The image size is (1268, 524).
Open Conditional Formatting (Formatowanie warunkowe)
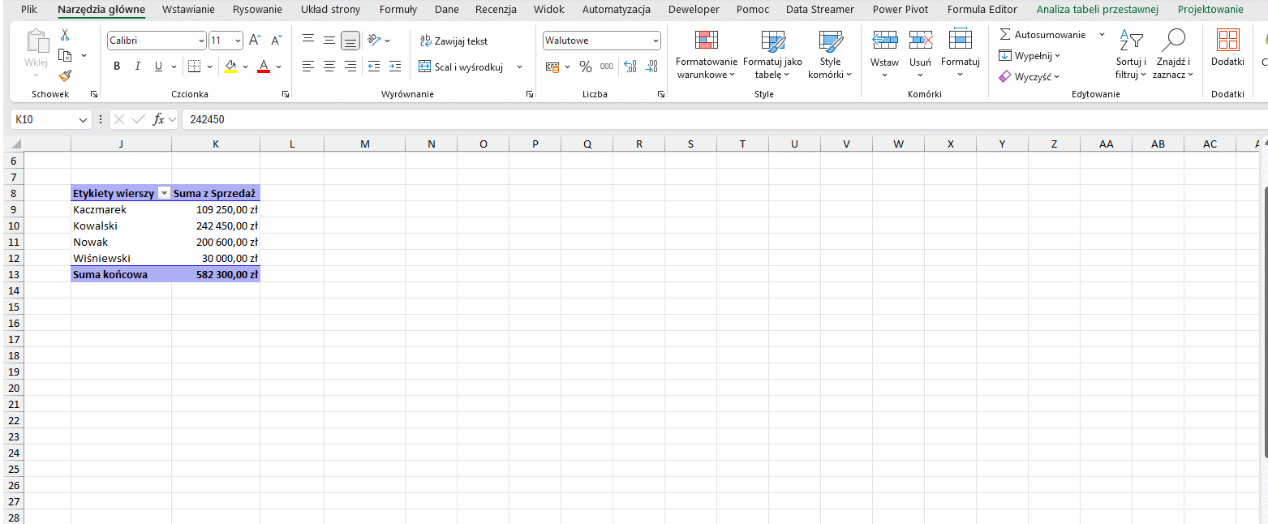coord(706,55)
